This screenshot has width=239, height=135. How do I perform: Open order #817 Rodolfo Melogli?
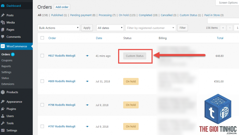pyautogui.click(x=62, y=56)
